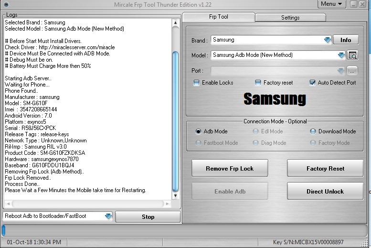This screenshot has height=248, width=371.
Task: Select the Download Mode radio button
Action: click(x=313, y=131)
